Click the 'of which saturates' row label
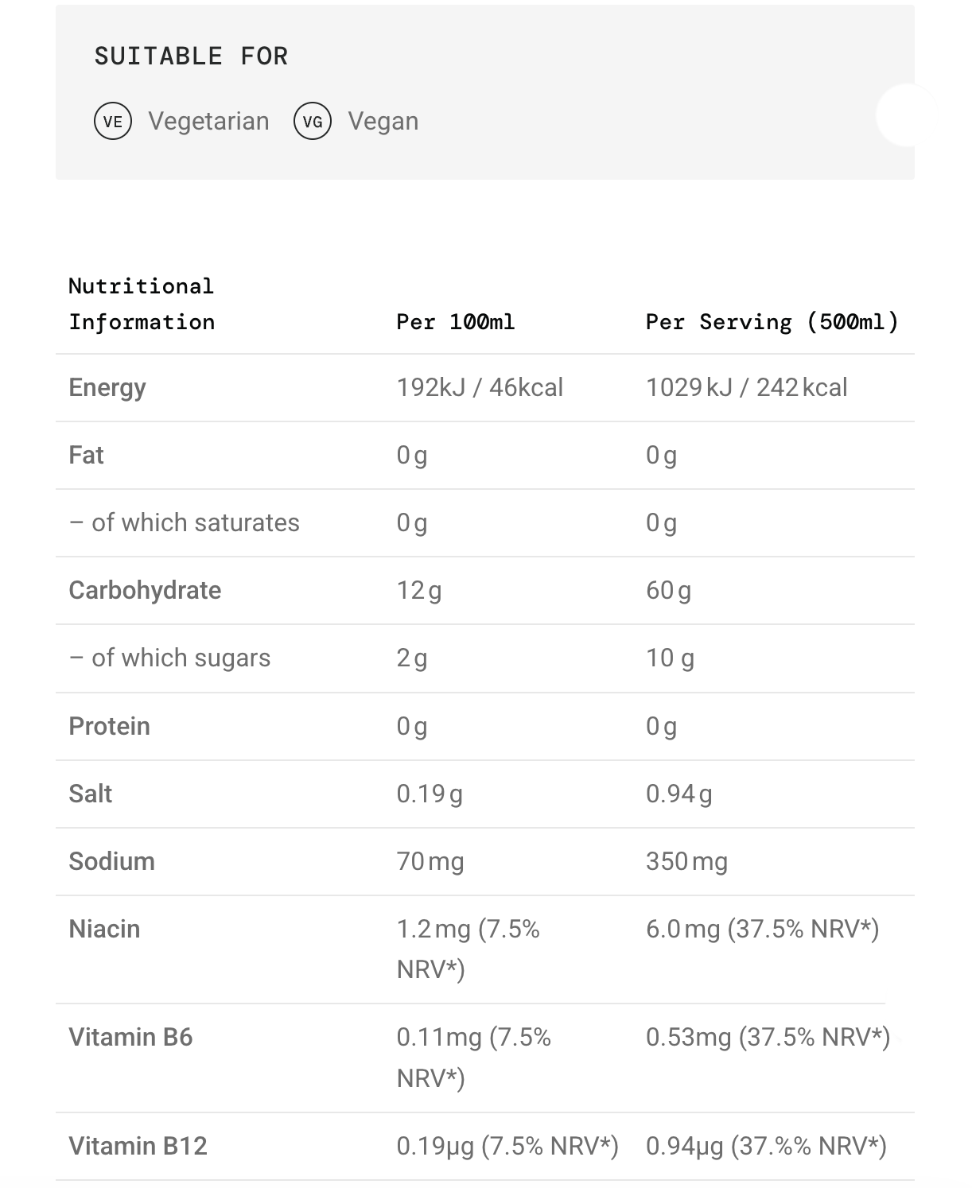 [185, 523]
